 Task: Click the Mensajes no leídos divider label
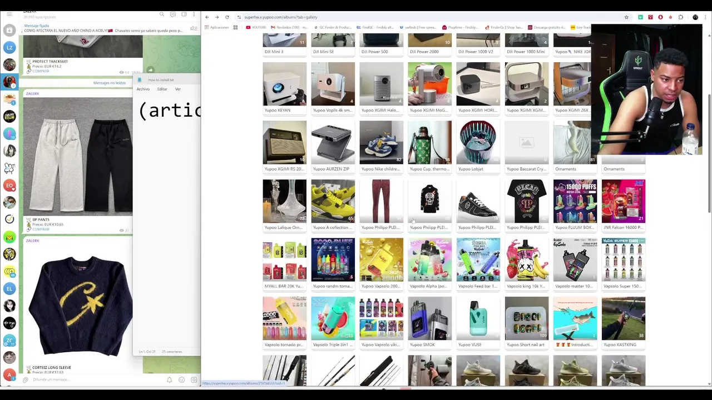coord(110,83)
